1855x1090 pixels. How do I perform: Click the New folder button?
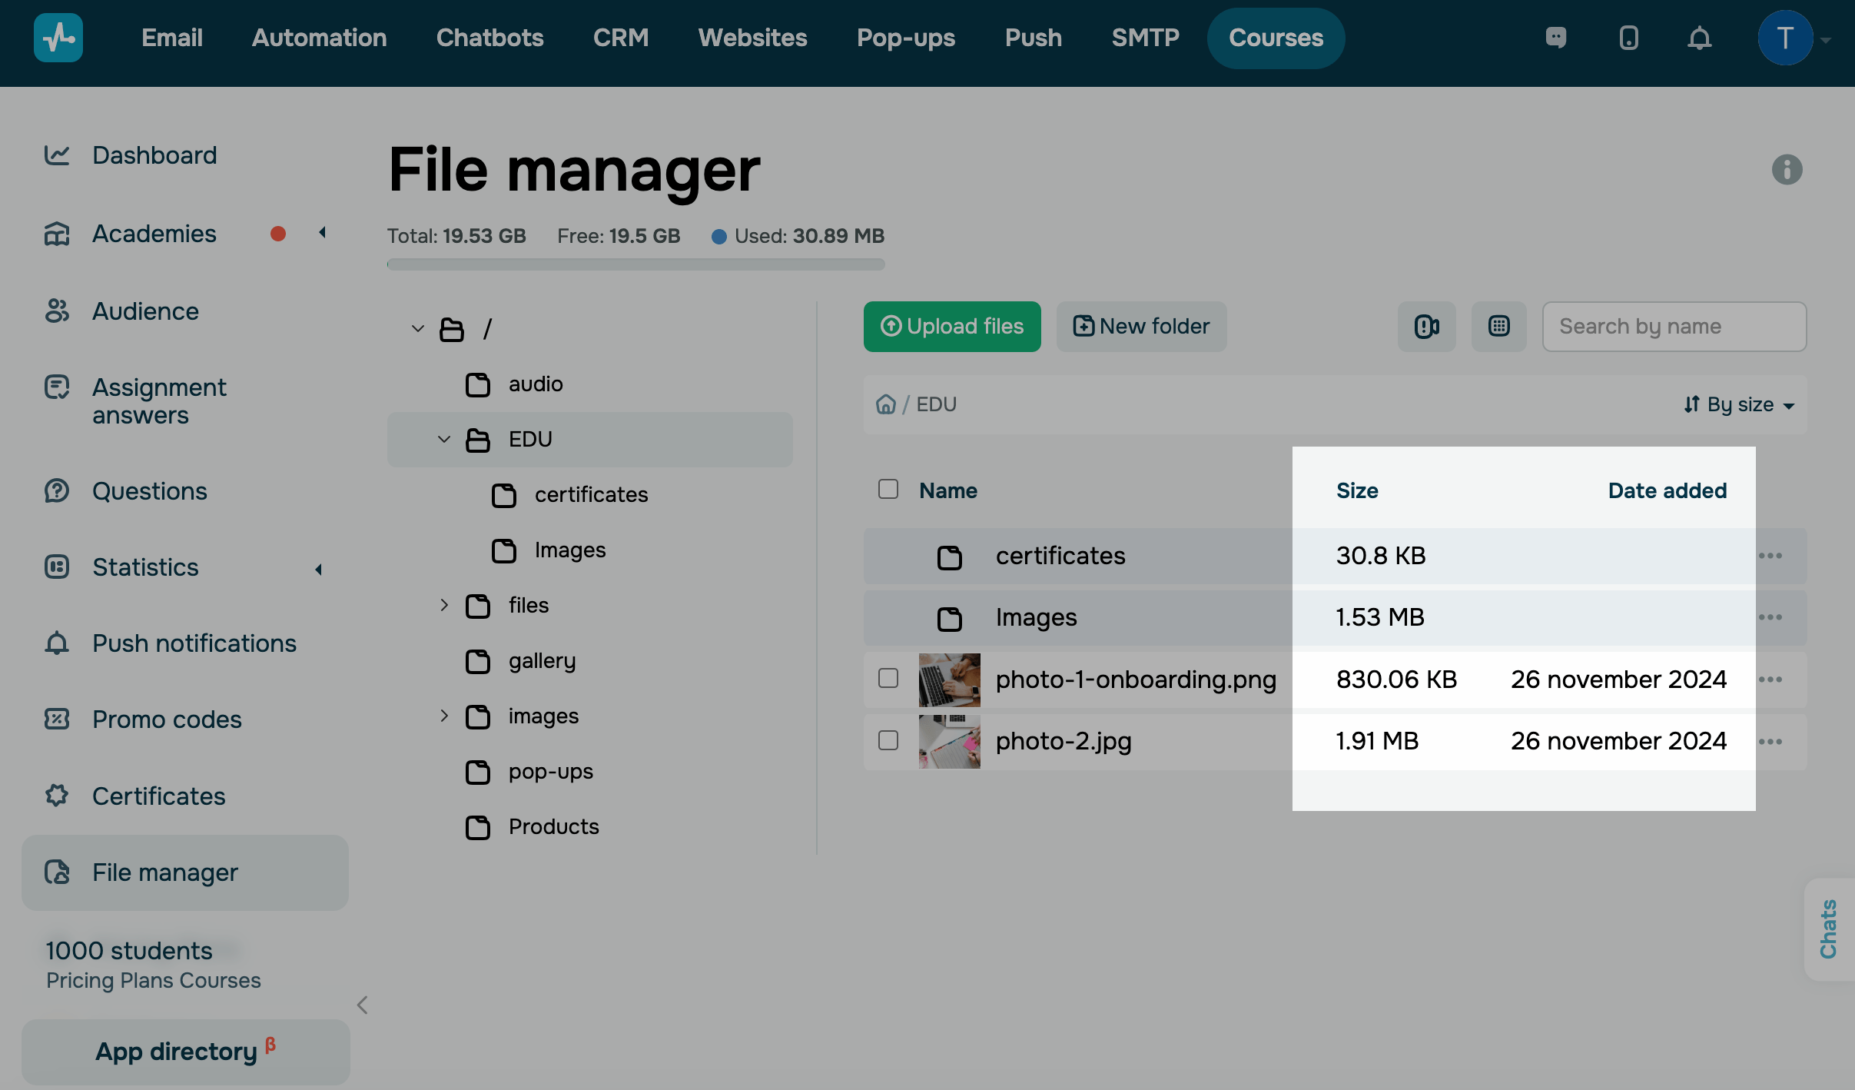pos(1141,327)
